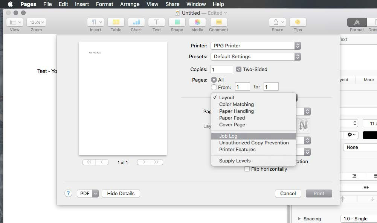Select the From pages radio button
This screenshot has height=223, width=377.
214,87
